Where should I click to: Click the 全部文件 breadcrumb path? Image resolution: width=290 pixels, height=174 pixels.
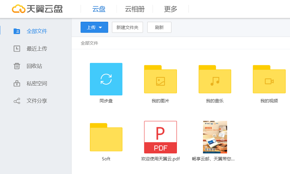pos(89,43)
